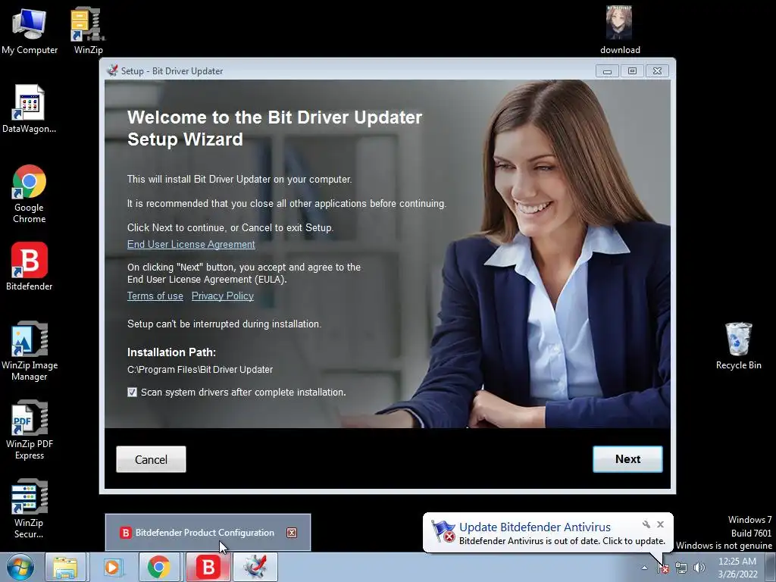Select the WinZip Image Manager desktop icon
This screenshot has height=582, width=776.
30,351
